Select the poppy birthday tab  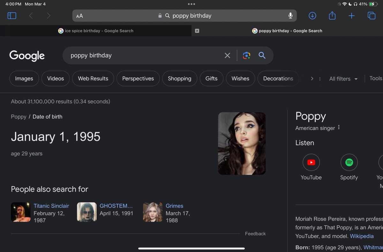[x=287, y=31]
